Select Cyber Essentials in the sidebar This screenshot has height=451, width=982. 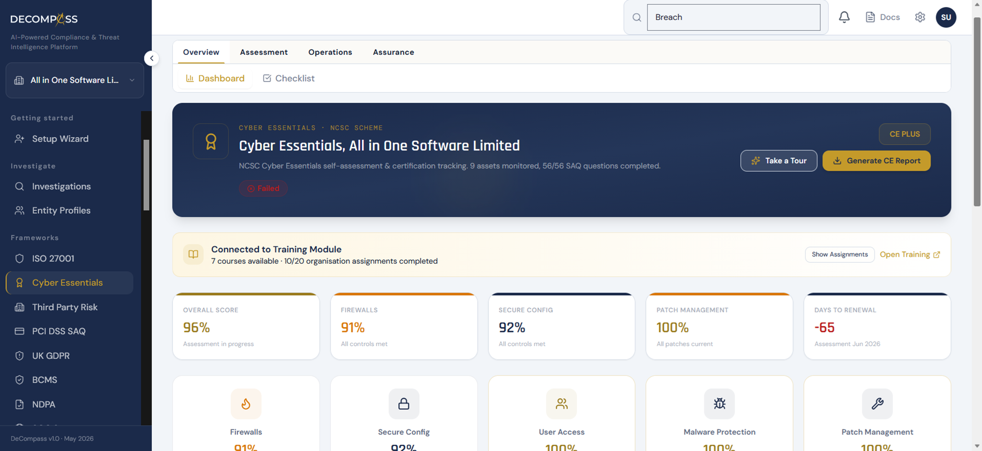pyautogui.click(x=69, y=283)
